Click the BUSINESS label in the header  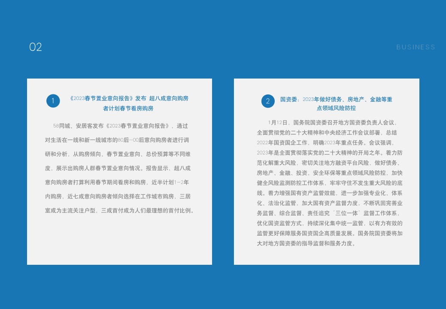coord(416,47)
